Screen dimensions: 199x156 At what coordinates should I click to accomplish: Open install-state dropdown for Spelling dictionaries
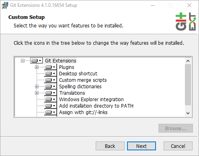tap(51, 87)
